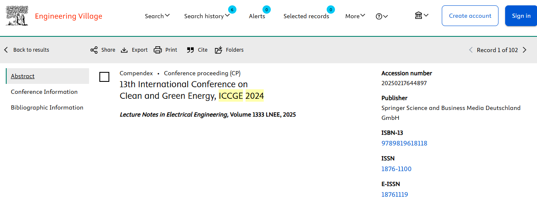Expand the Search history dropdown
537x205 pixels.
(207, 16)
